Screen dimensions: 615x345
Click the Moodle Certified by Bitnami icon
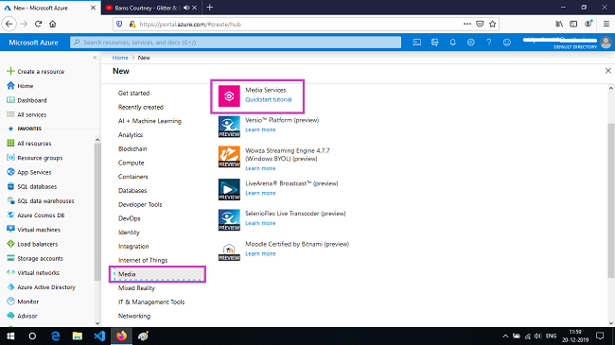pos(229,251)
